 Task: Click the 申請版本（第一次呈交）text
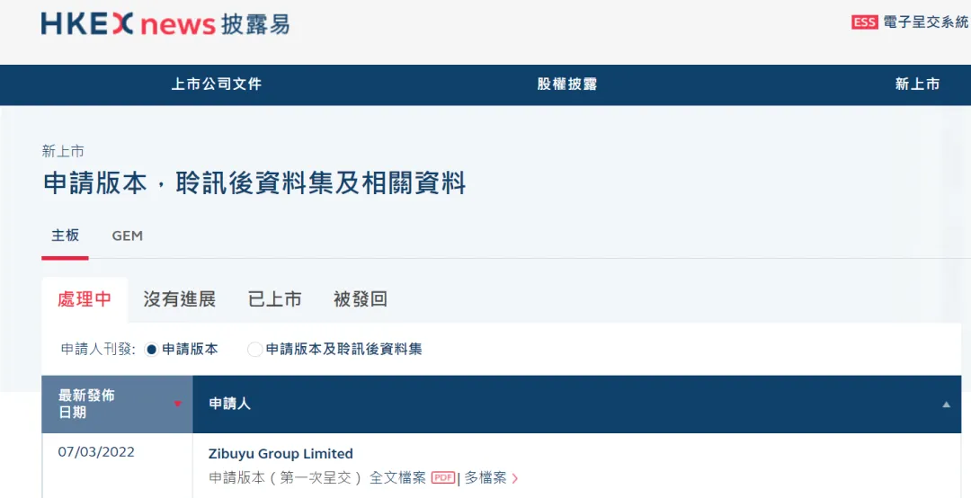[x=285, y=477]
